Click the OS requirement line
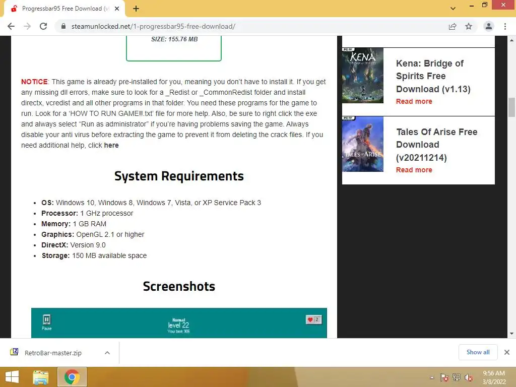516x387 pixels. 151,203
